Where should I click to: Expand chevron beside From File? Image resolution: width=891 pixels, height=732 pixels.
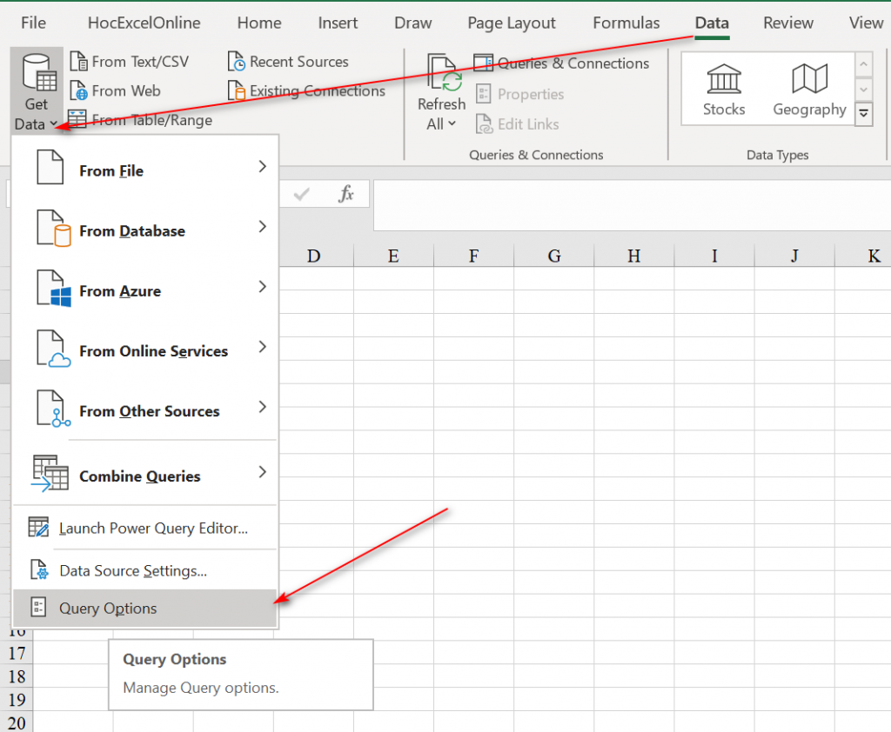pyautogui.click(x=262, y=166)
